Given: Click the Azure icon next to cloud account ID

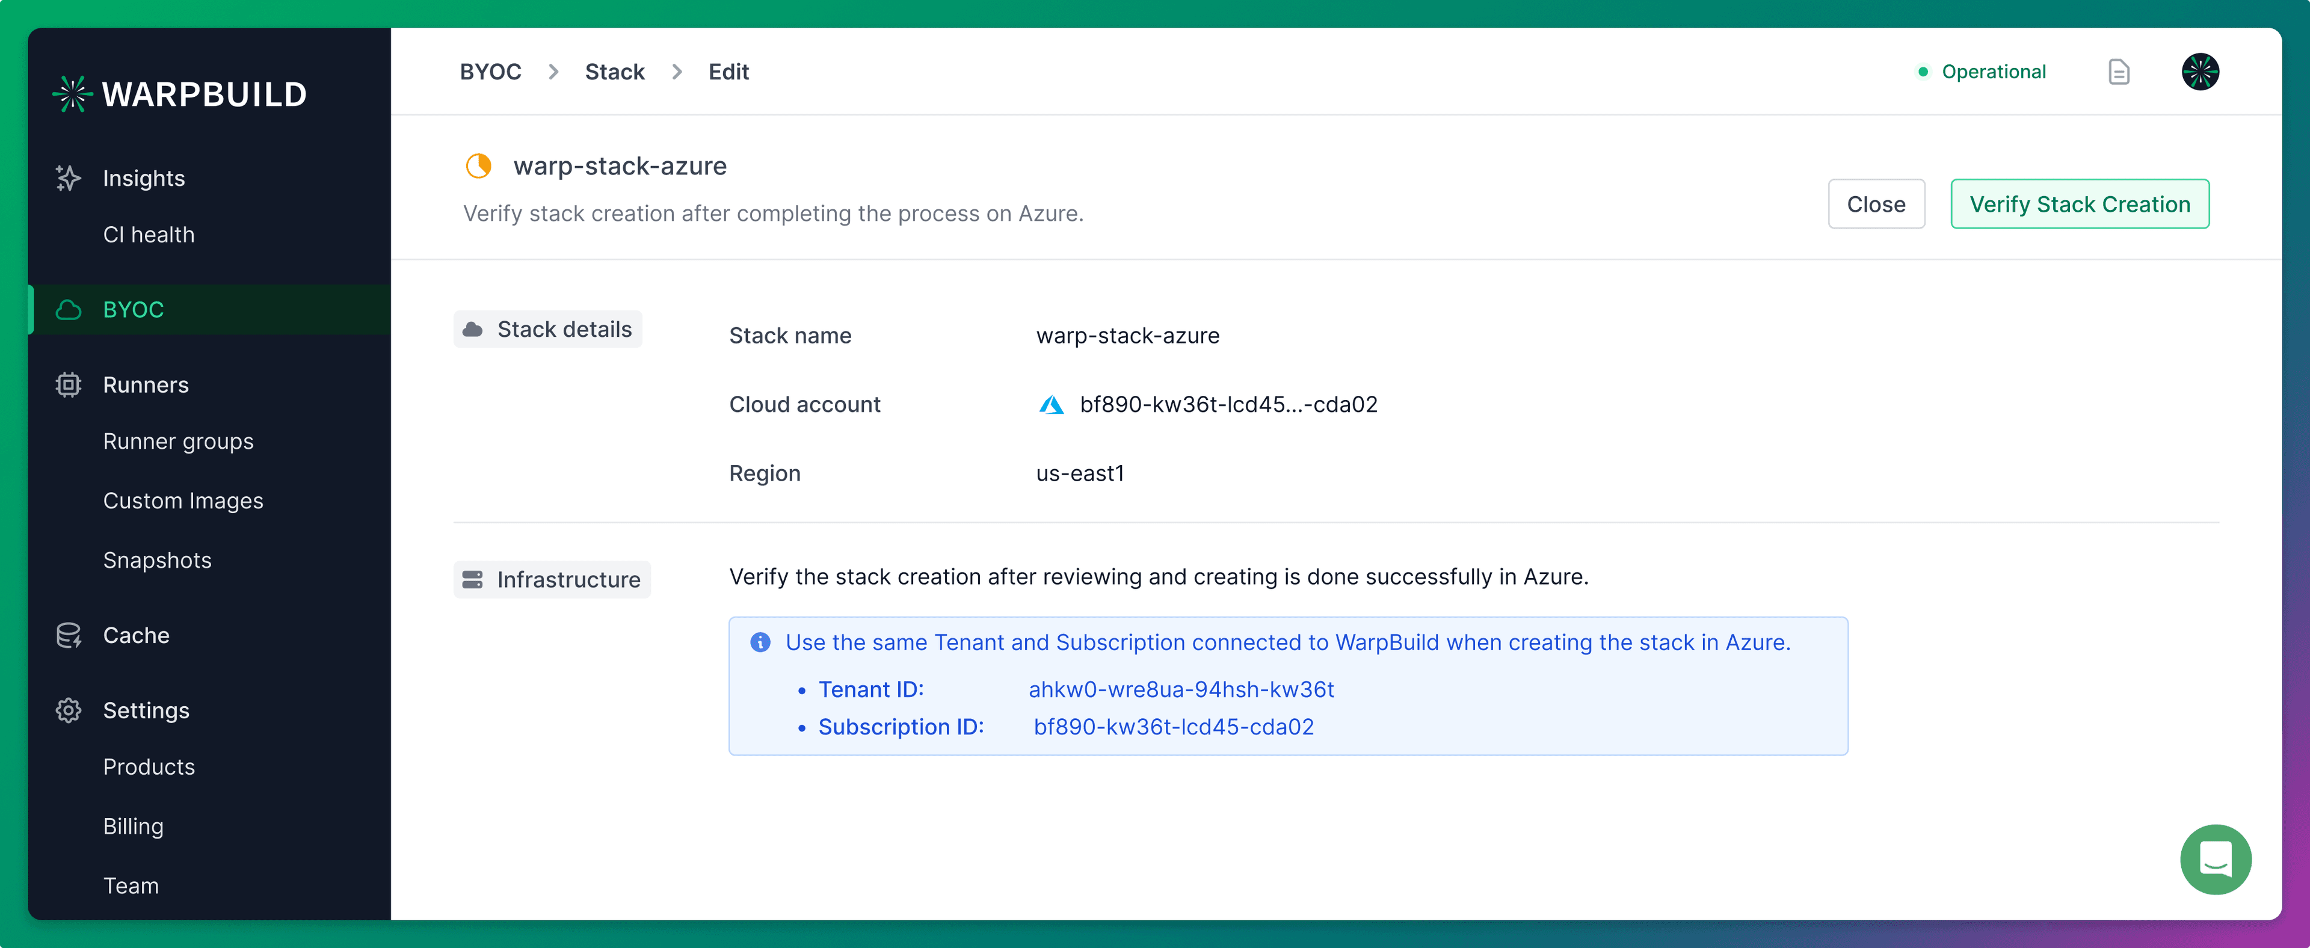Looking at the screenshot, I should [x=1051, y=404].
